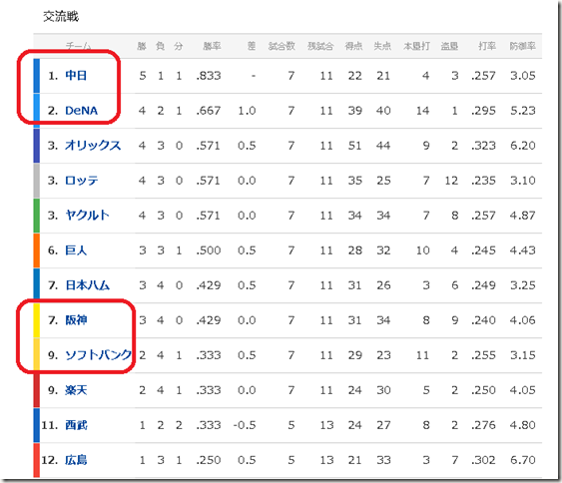Click the 本塁打 column header
The width and height of the screenshot is (562, 483).
416,46
